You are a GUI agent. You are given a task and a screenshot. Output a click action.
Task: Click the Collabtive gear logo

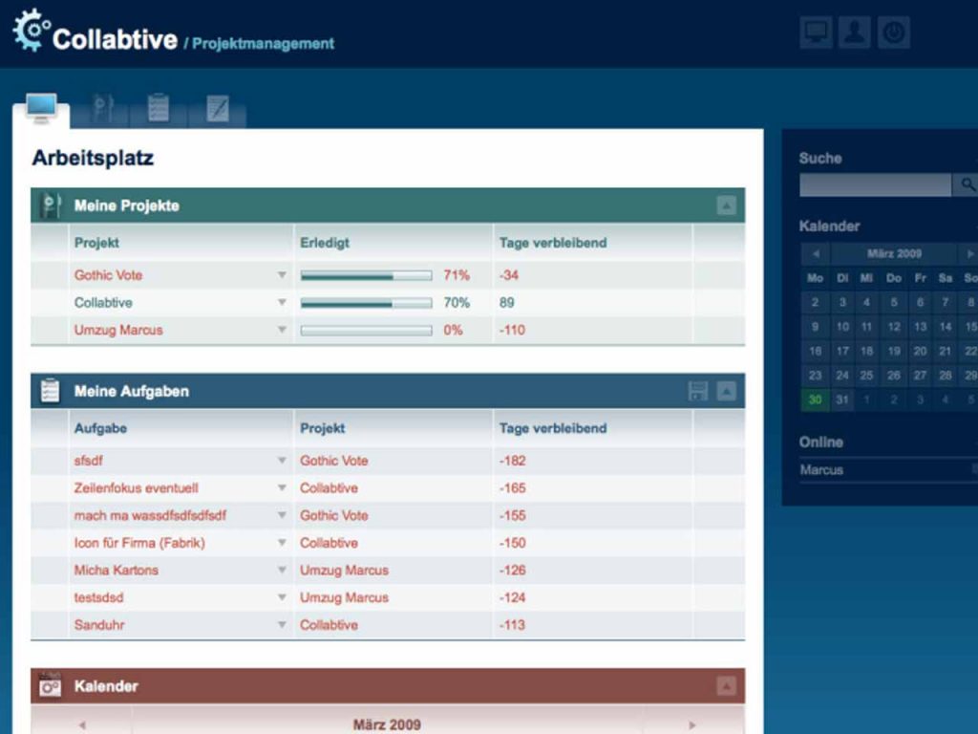(30, 30)
